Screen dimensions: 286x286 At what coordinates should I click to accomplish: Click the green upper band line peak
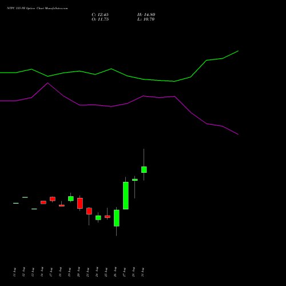tap(238, 51)
